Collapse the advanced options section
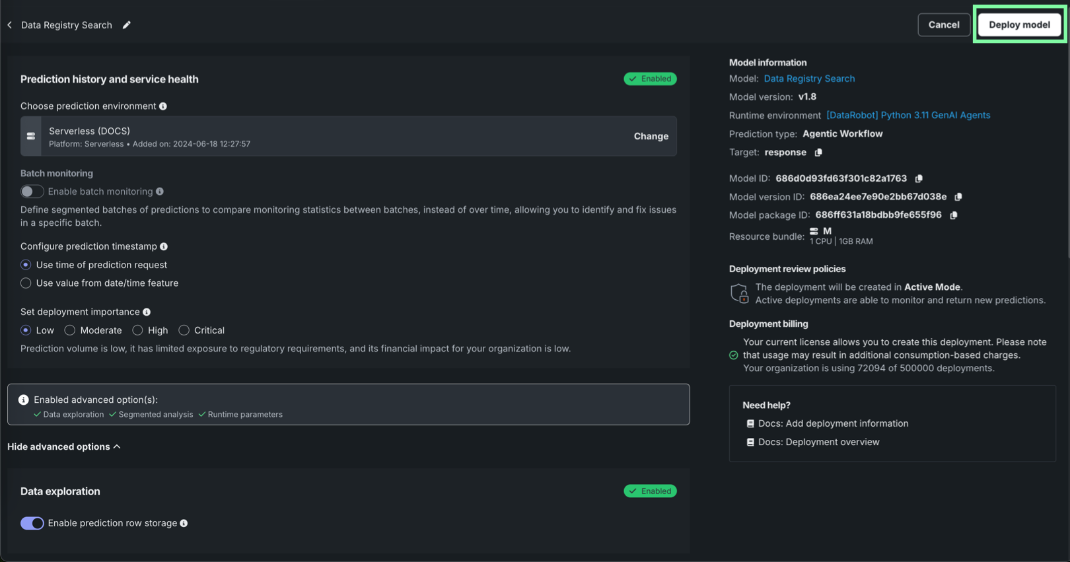 (x=63, y=446)
